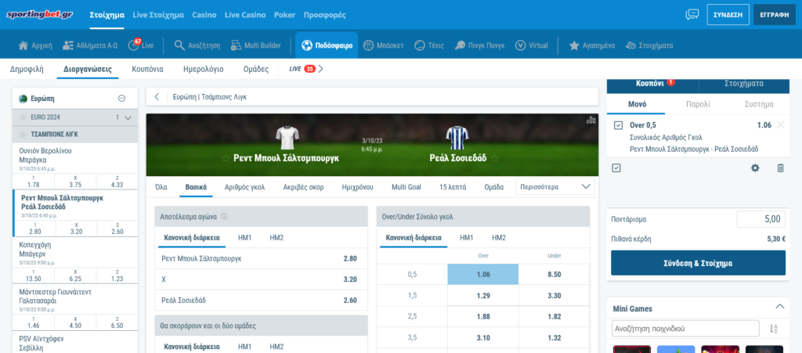Edit Ποντάρισμα stake field 5,00
The image size is (802, 353).
coord(761,219)
